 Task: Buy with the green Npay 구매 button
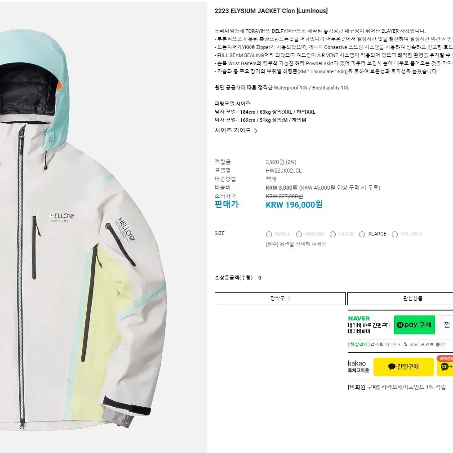click(x=414, y=325)
